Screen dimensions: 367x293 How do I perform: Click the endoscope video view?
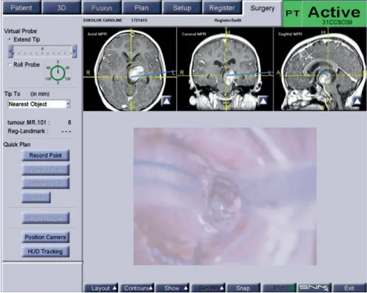coord(225,196)
